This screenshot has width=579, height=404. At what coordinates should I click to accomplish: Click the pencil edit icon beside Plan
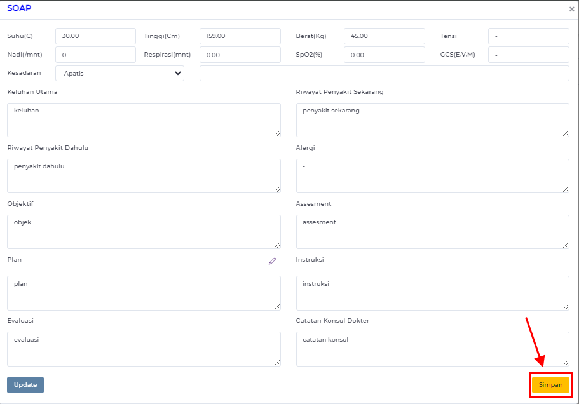point(272,261)
